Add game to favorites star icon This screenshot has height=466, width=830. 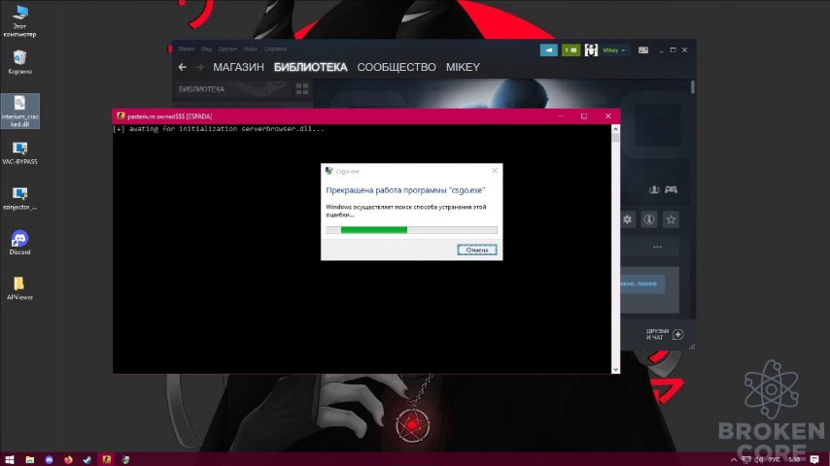671,219
